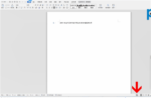Apply the 正文 style
Image resolution: width=151 pixels, height=98 pixels.
[x=73, y=6]
